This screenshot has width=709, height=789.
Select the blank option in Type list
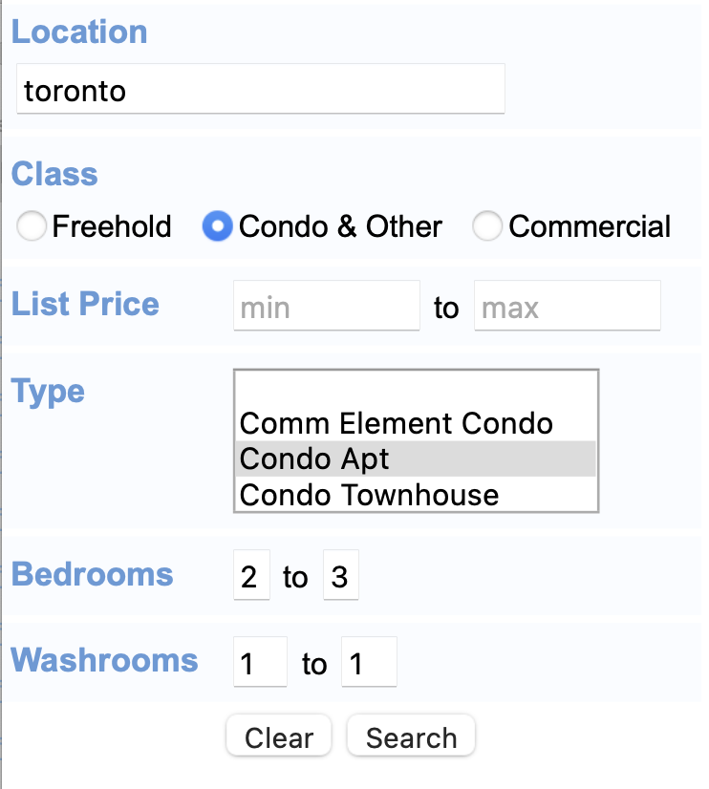click(416, 390)
